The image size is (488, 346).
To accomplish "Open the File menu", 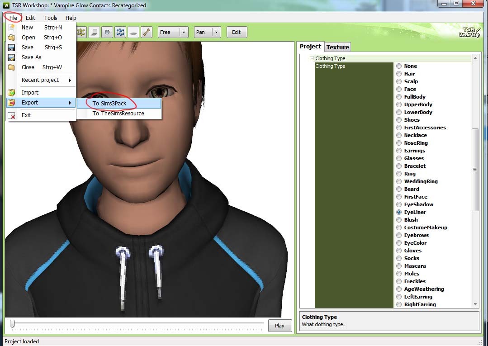I will click(13, 18).
